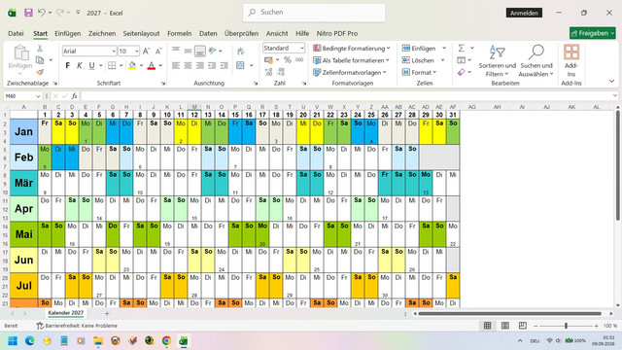
Task: Click the Anmelden sign-in button
Action: [x=524, y=13]
